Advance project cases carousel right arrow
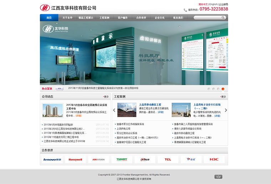271x184 pixels. 226,110
